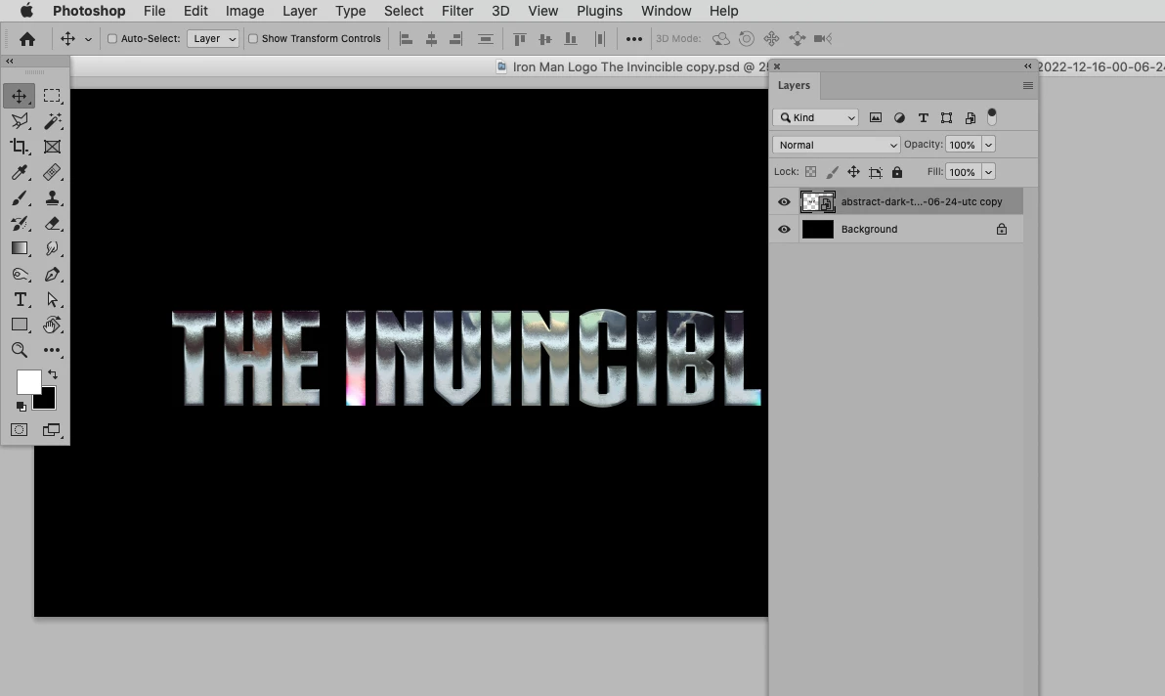Enable Show Transform Controls checkbox
The width and height of the screenshot is (1165, 696).
(x=252, y=39)
